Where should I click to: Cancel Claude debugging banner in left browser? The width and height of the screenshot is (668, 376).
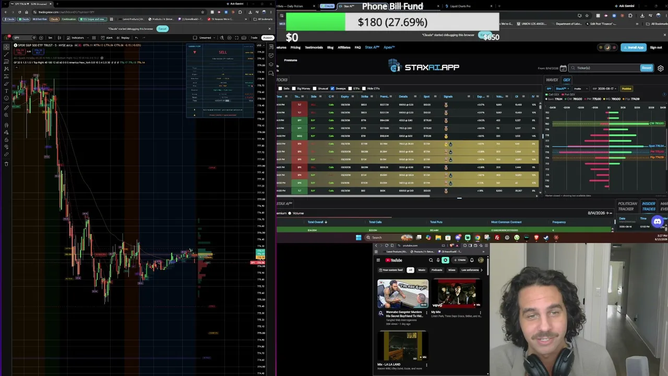tap(162, 29)
